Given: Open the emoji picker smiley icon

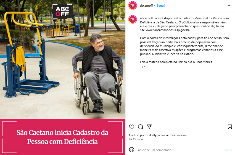Looking at the screenshot, I should pyautogui.click(x=132, y=149).
